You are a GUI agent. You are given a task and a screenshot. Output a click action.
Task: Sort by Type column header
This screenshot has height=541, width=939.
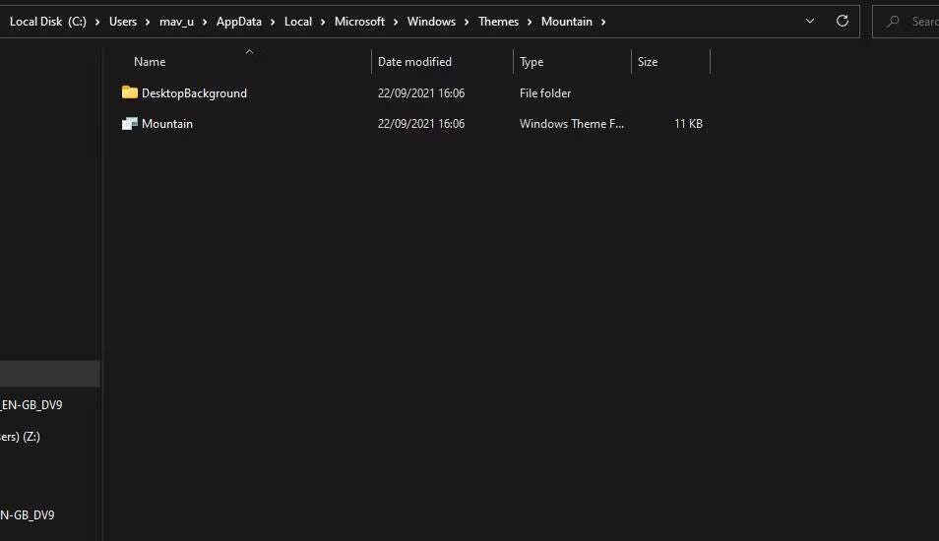click(x=532, y=62)
